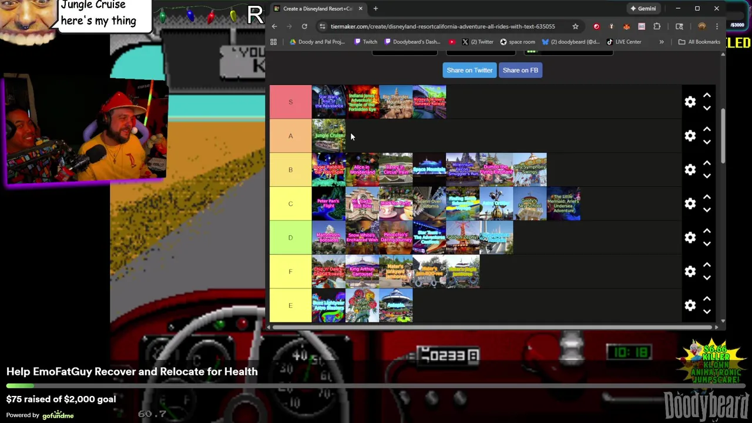The image size is (752, 423).
Task: Select the F tier label
Action: [x=290, y=271]
